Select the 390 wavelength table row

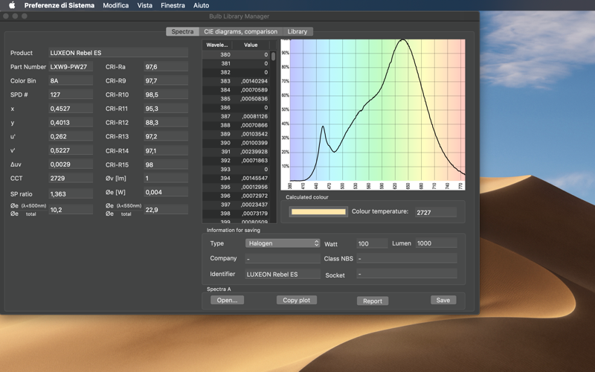click(236, 143)
